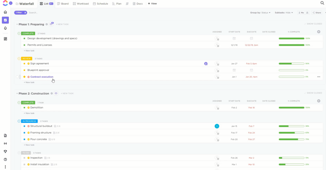
Task: Open the Pour concrete 6/8 checklist indicator
Action: coord(52,139)
